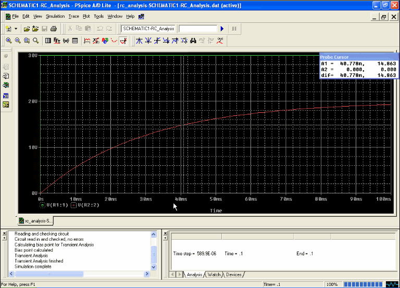Toggle V(R1:1) trace legend marker

tap(42, 205)
